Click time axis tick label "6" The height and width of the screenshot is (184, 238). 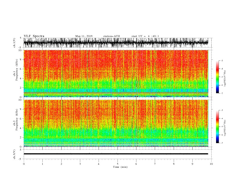[x=136, y=164]
